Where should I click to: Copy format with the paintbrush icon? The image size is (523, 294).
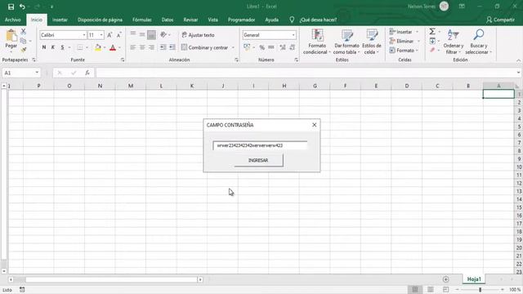(x=24, y=50)
